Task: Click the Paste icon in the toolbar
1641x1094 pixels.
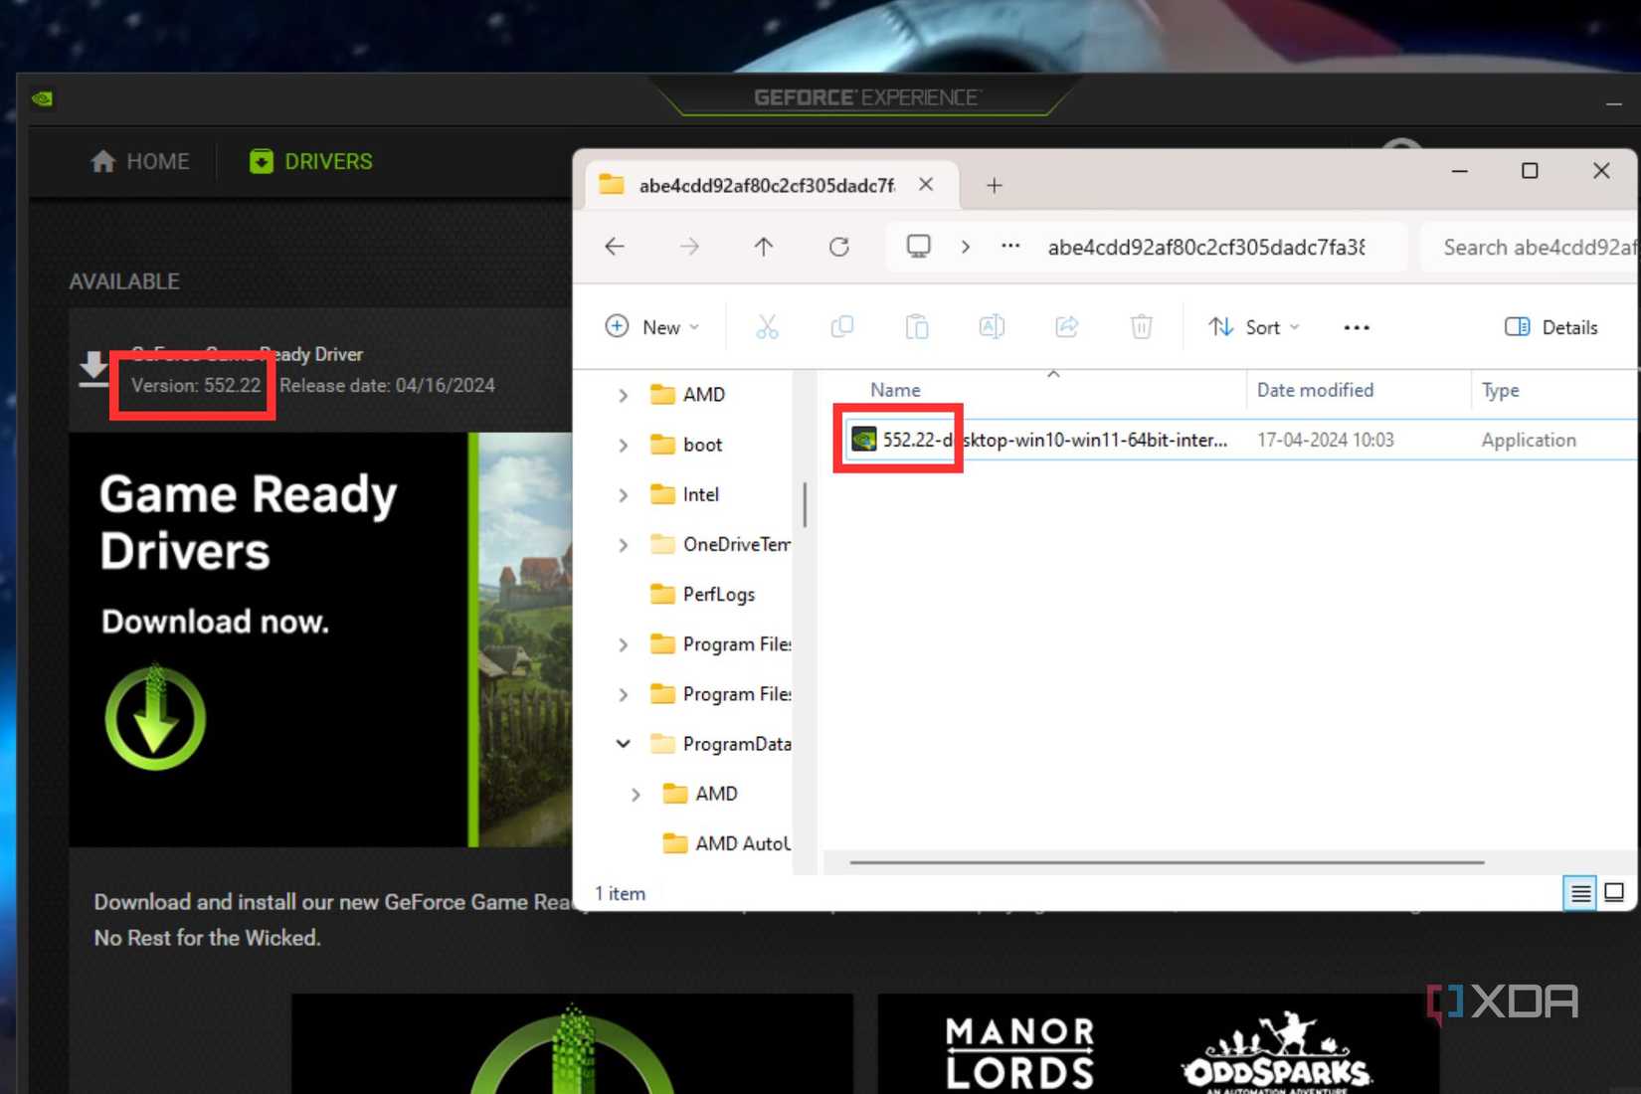Action: [x=916, y=326]
